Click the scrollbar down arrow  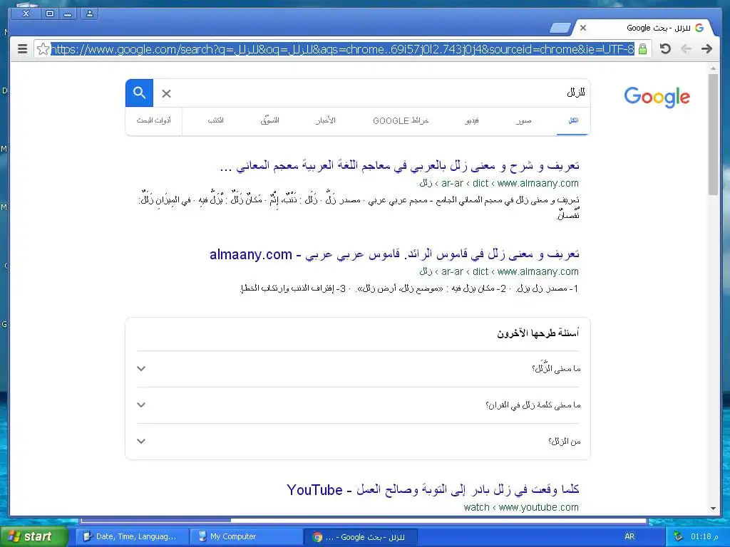point(713,509)
